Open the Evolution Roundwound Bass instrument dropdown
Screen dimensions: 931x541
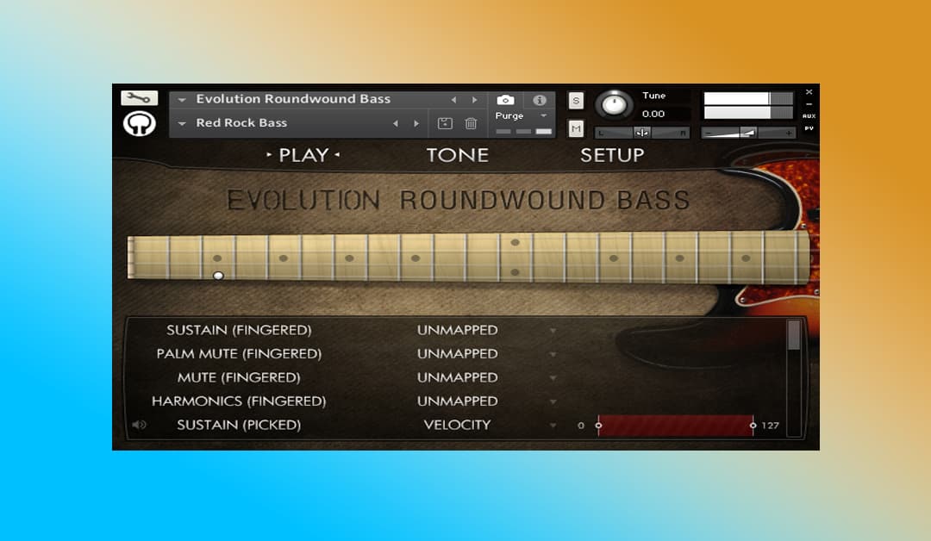pos(182,100)
